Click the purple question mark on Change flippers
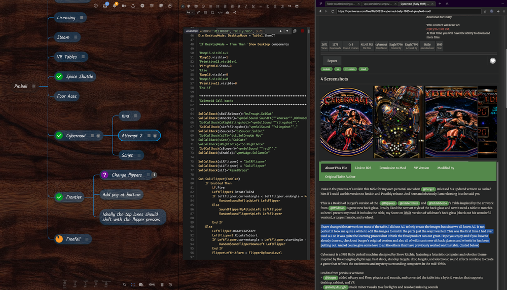507x290 pixels. tap(104, 175)
